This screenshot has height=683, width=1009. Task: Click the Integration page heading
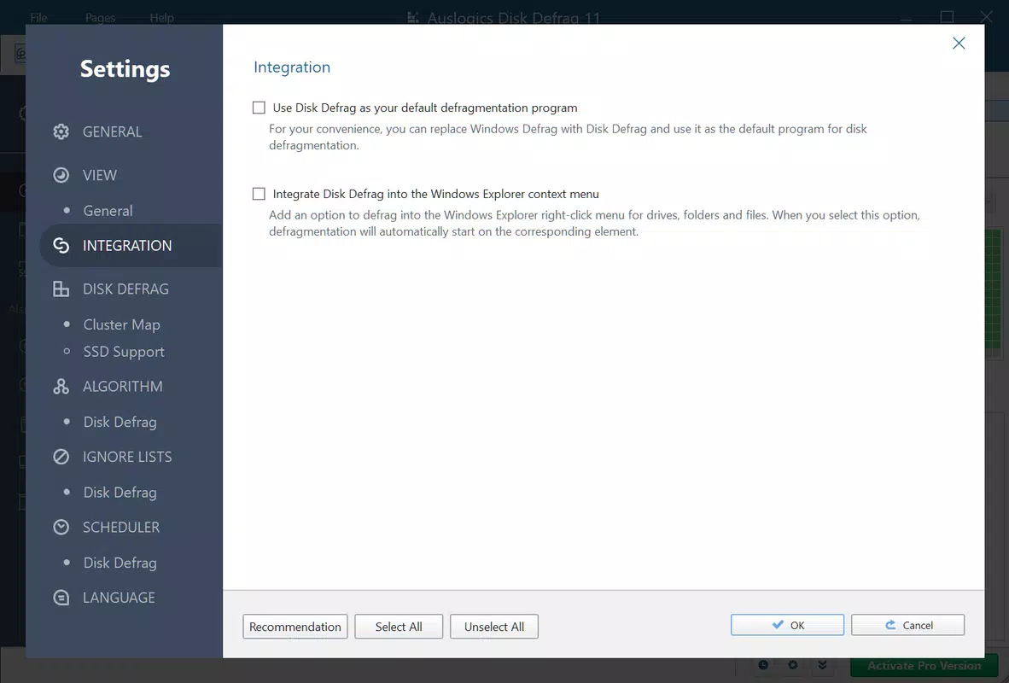click(x=292, y=67)
